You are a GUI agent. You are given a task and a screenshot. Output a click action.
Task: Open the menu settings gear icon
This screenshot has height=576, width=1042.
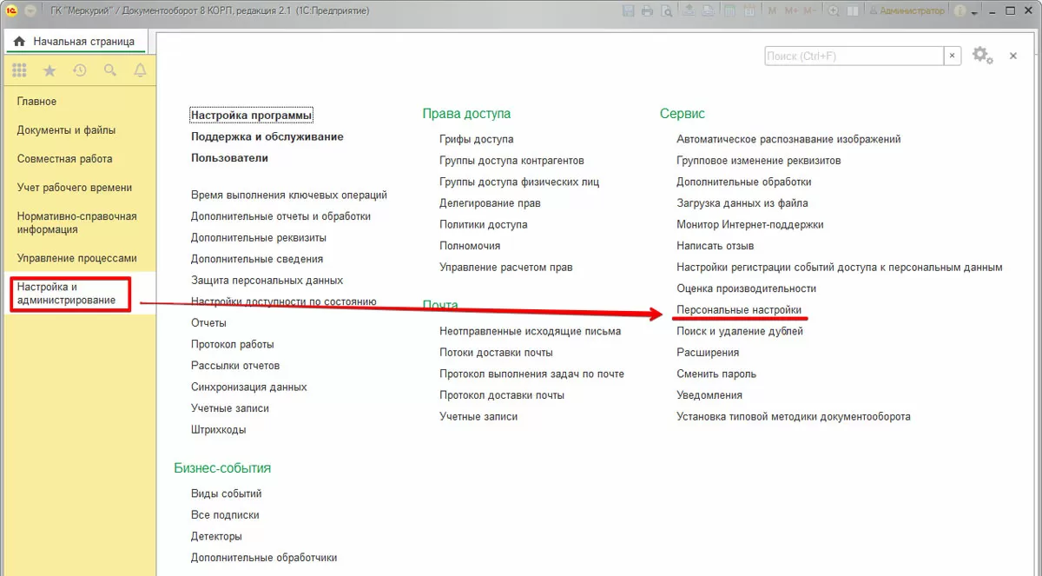pyautogui.click(x=981, y=56)
